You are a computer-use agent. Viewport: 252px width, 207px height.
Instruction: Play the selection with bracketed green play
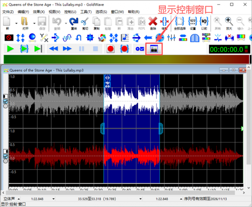click(x=24, y=49)
